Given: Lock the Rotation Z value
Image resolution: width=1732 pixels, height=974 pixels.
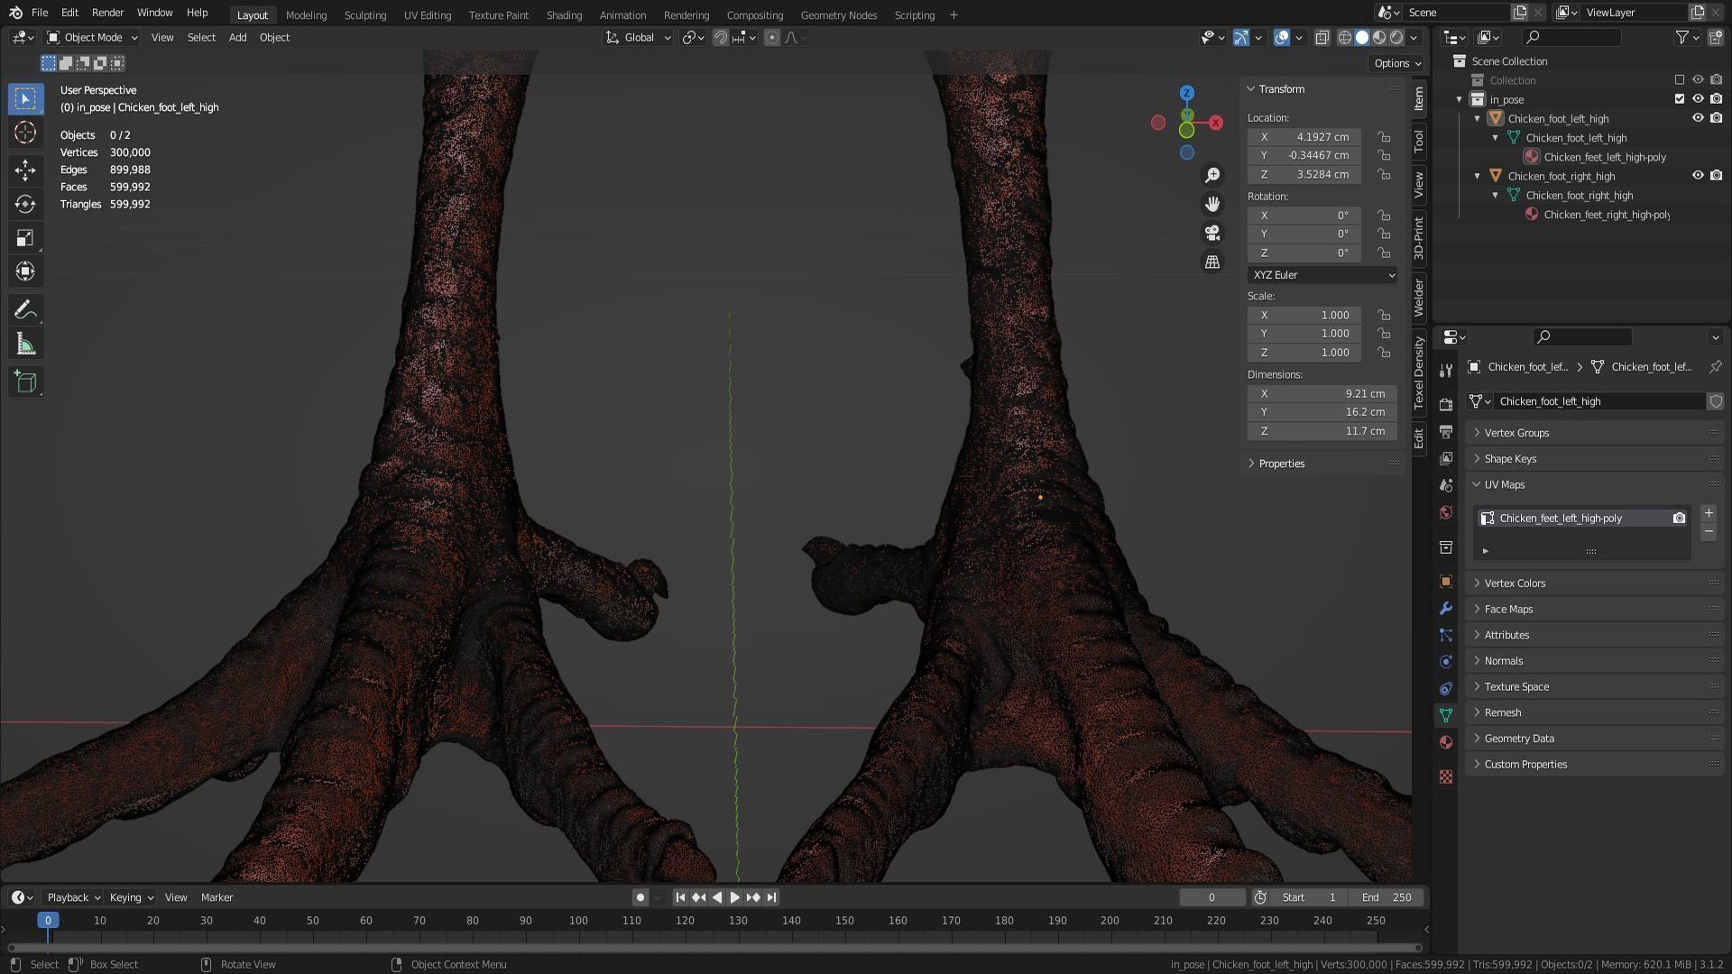Looking at the screenshot, I should pos(1384,253).
